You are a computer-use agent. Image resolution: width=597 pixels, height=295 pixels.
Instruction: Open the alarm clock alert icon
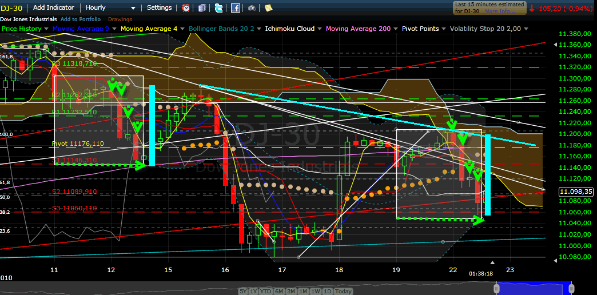186,7
